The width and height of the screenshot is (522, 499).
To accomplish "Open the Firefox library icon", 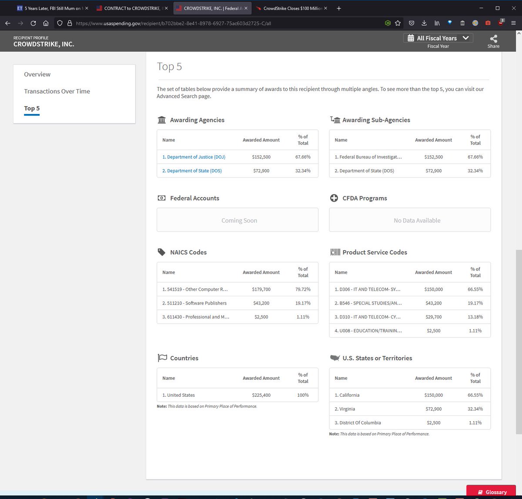I will point(437,23).
